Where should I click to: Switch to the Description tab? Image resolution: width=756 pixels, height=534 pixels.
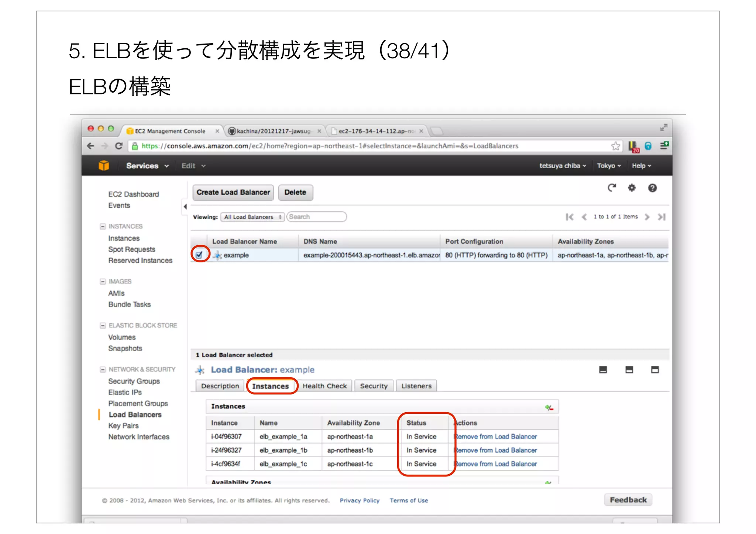coord(220,386)
